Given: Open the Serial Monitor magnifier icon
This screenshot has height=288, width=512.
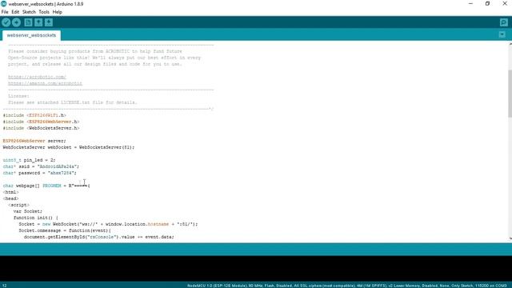Looking at the screenshot, I should pos(503,22).
